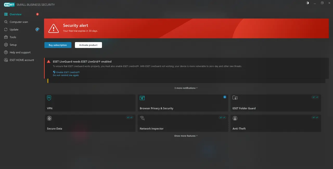Click the Overview dashboard icon
333x169 pixels.
[6, 14]
